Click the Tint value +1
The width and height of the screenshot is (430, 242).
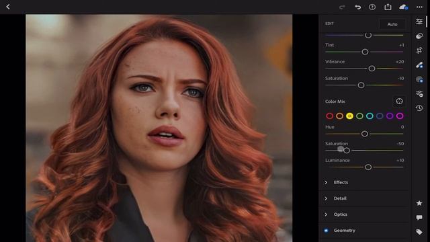[402, 45]
